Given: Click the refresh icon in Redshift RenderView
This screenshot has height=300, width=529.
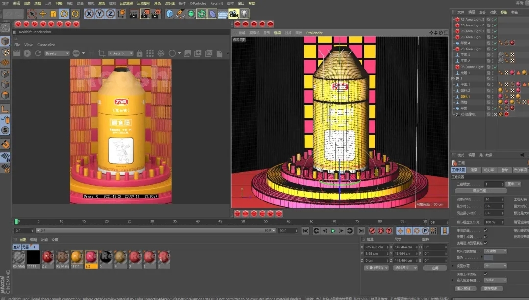Looking at the screenshot, I should click(38, 53).
